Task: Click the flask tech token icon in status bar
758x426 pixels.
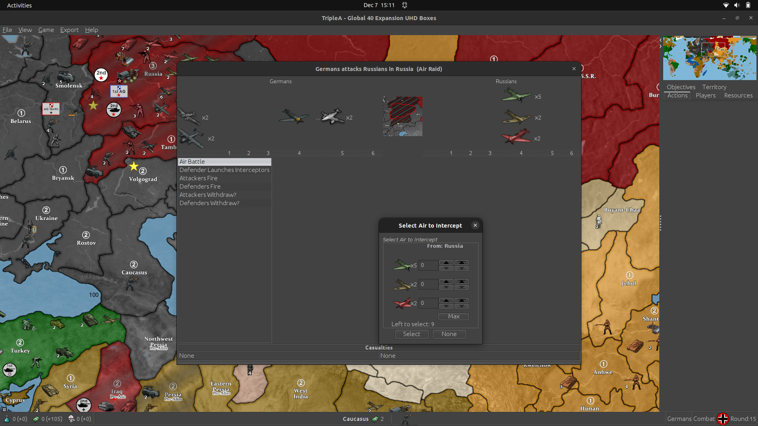Action: click(x=6, y=419)
